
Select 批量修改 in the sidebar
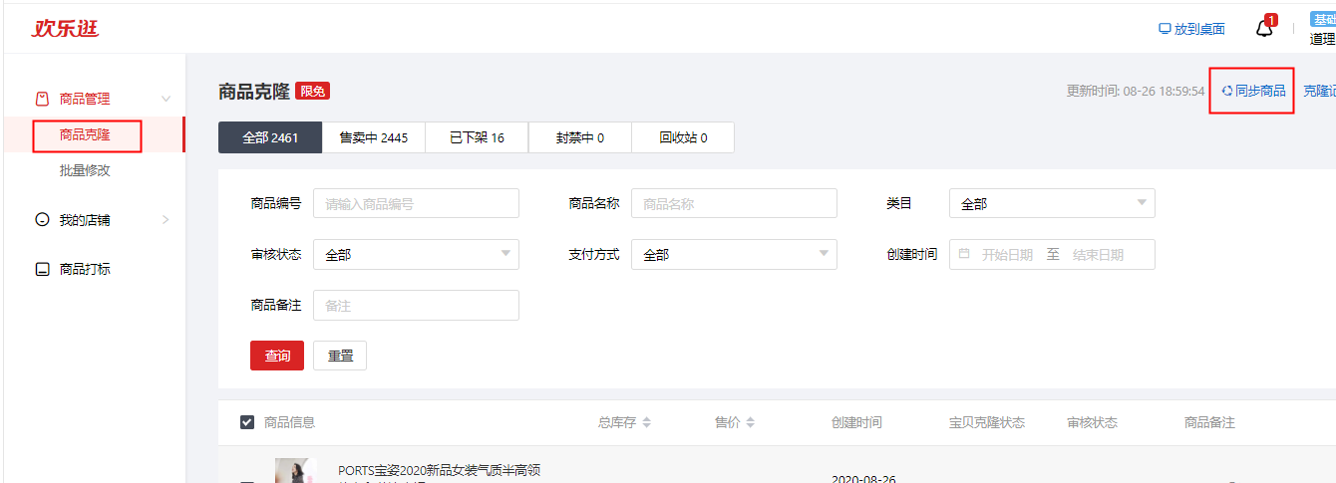click(x=85, y=170)
